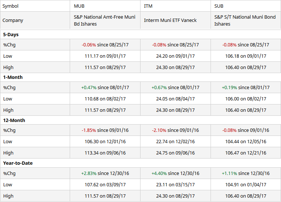Click the %Chg label under 12-Month
Screen dimensions: 281x202
[x=9, y=130]
